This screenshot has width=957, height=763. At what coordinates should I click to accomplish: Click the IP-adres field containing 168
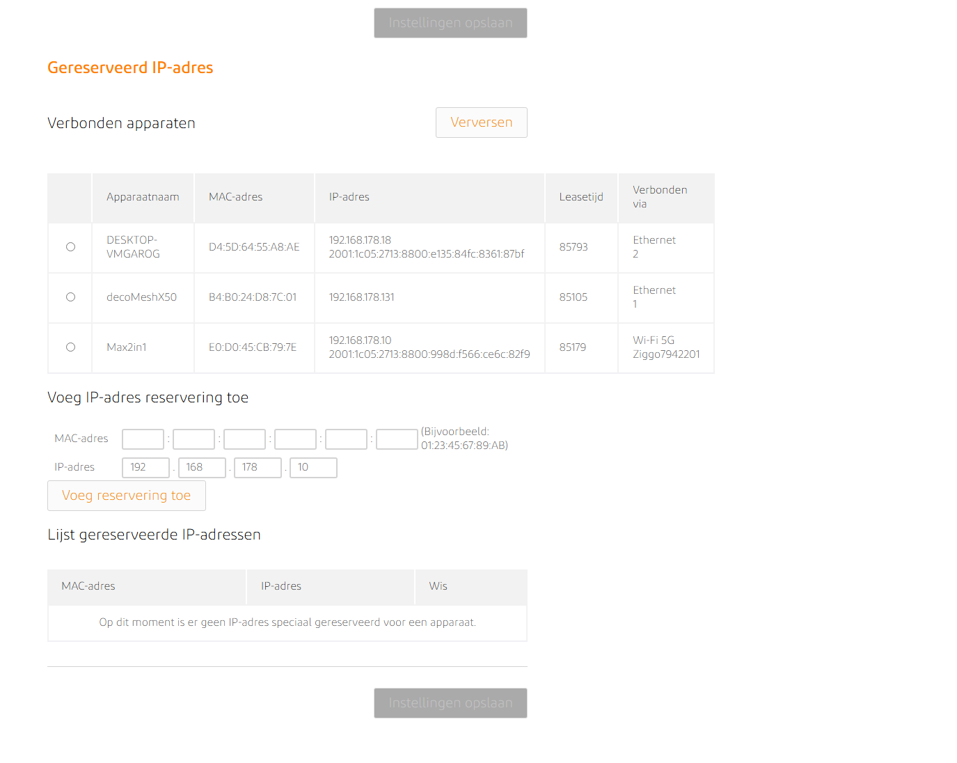(x=202, y=468)
